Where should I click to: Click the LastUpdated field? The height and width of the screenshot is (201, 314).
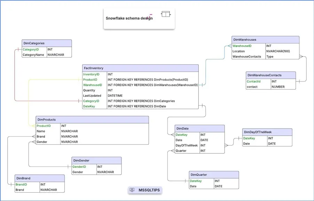click(92, 96)
